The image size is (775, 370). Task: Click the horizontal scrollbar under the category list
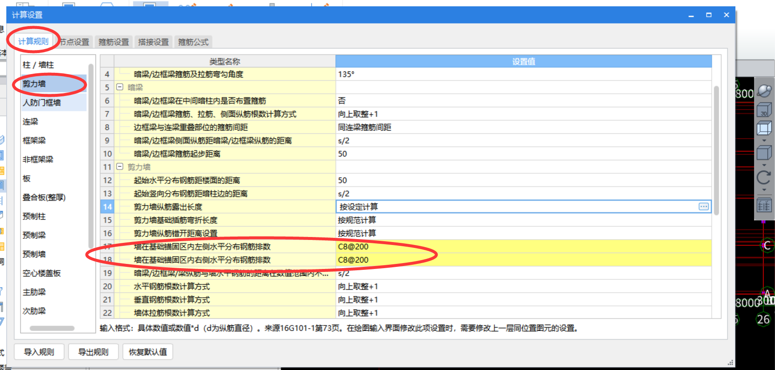coord(52,328)
